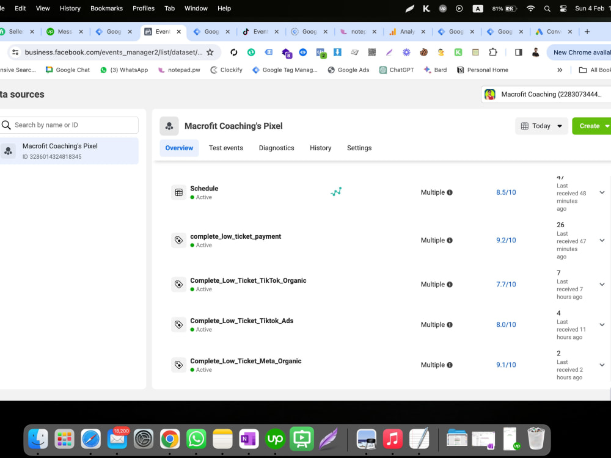Click the grid icon next to the Schedule event

coord(179,192)
